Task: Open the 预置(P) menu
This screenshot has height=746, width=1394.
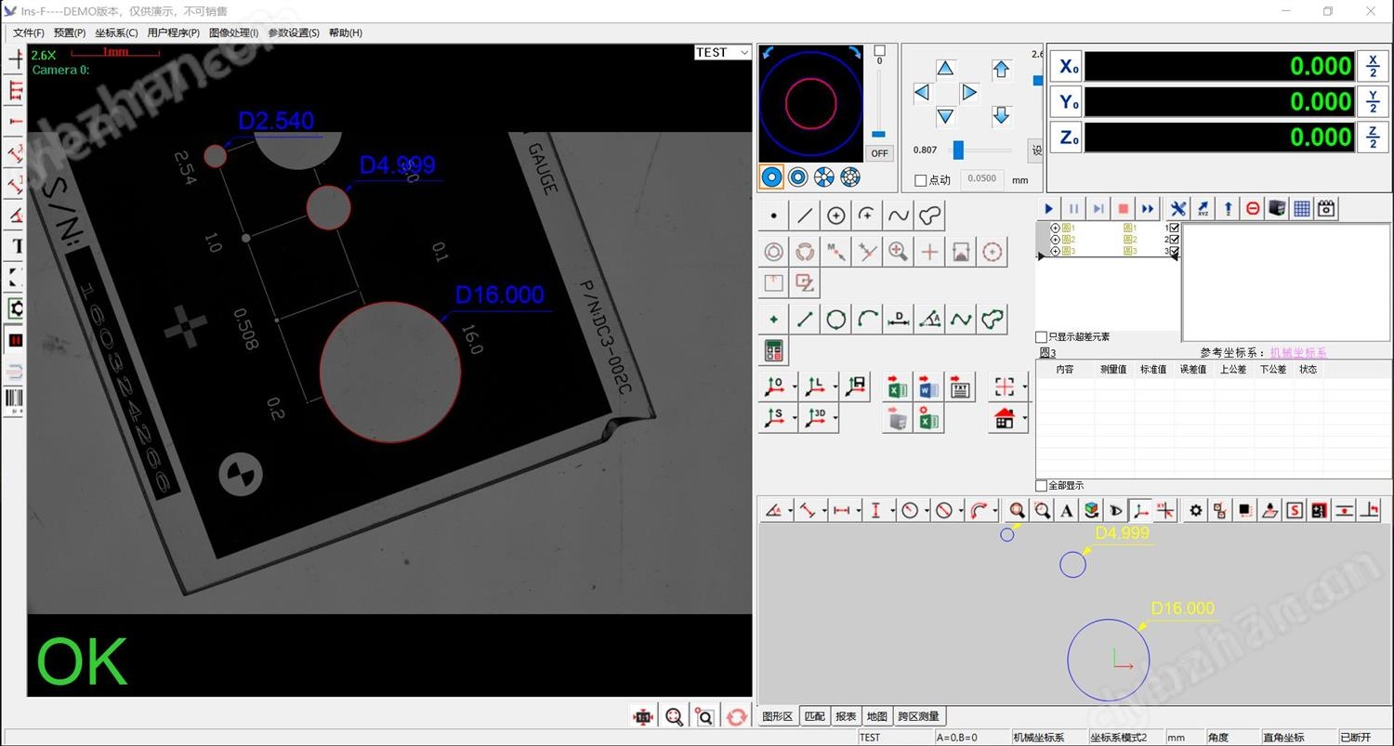Action: pyautogui.click(x=70, y=33)
